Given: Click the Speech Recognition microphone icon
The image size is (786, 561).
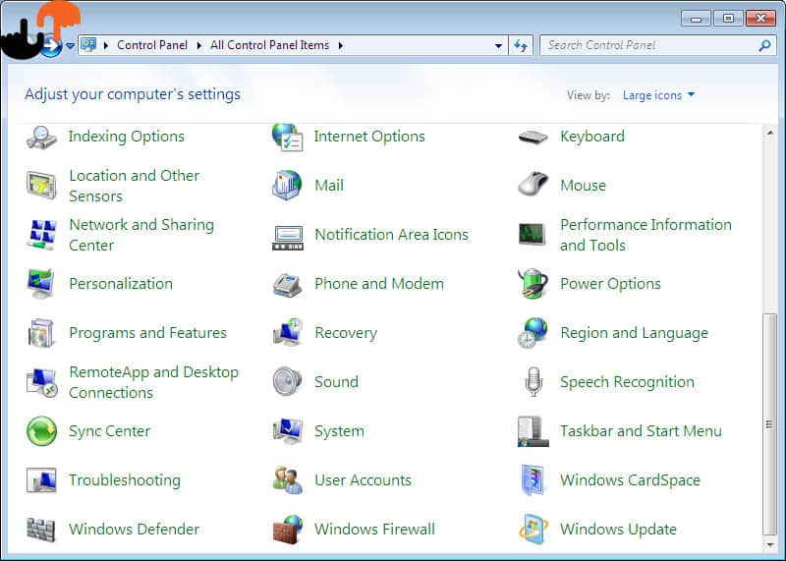Looking at the screenshot, I should click(x=533, y=381).
